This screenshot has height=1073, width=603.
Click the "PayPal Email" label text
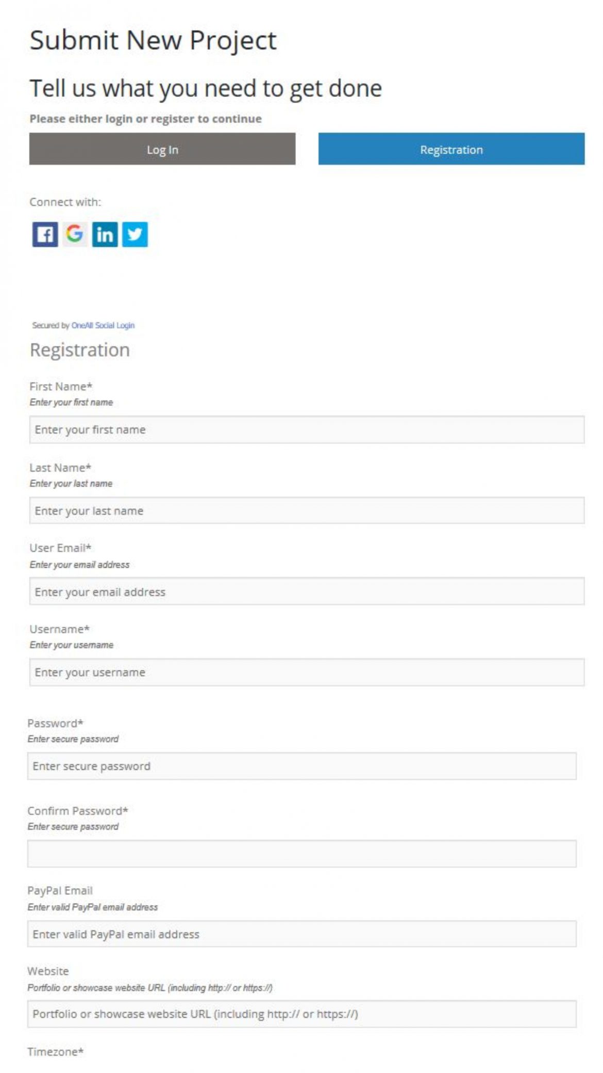pos(60,890)
